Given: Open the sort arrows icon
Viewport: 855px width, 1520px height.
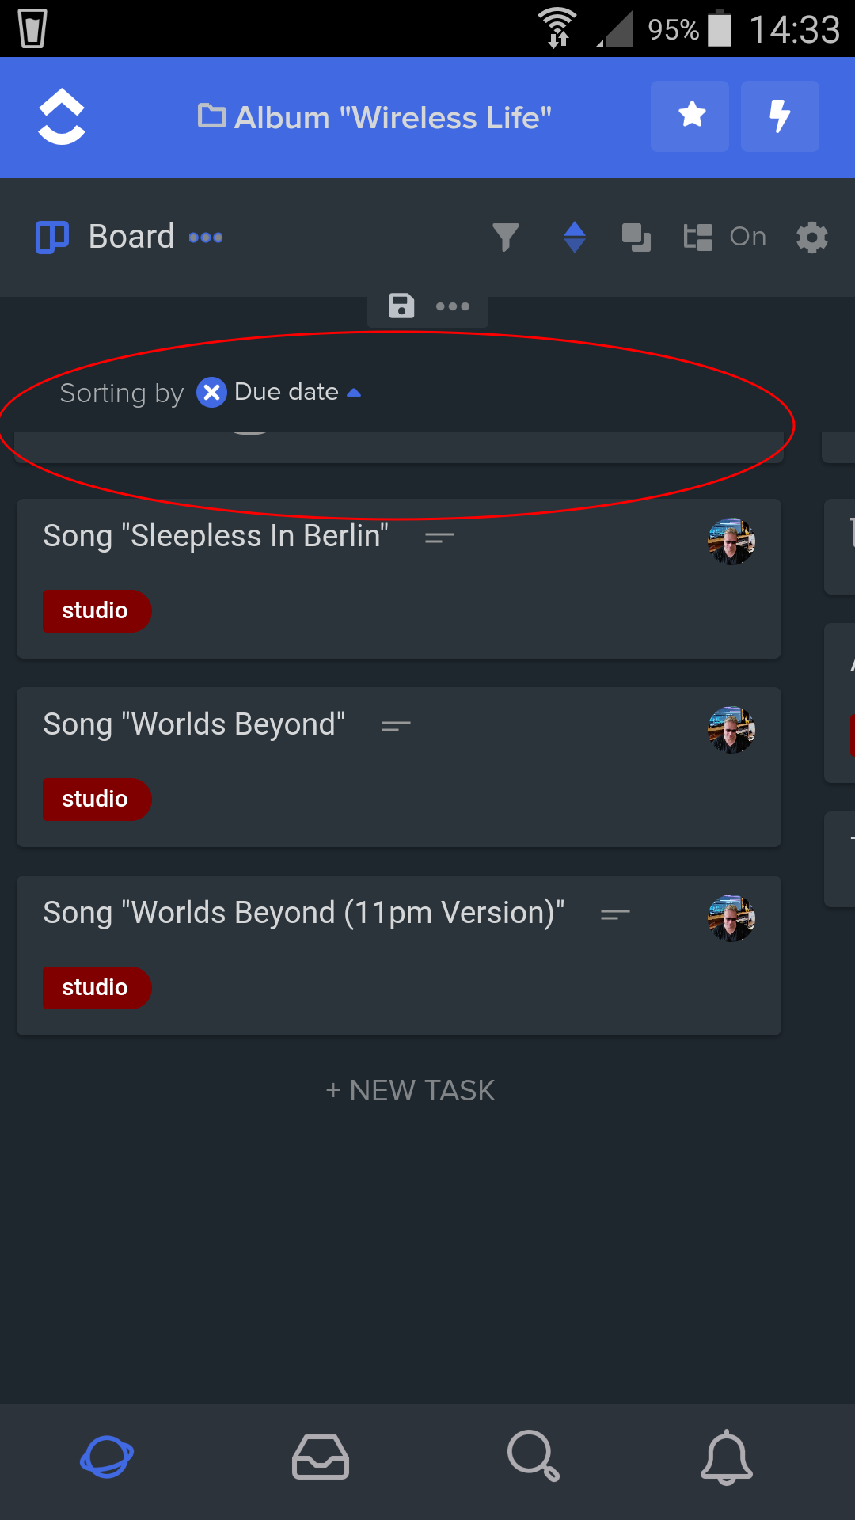Looking at the screenshot, I should coord(575,237).
